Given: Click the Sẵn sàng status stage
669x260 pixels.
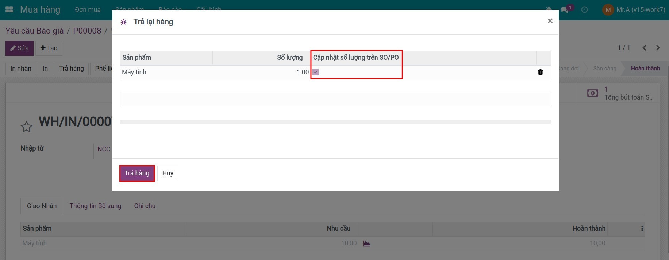Looking at the screenshot, I should (x=604, y=69).
